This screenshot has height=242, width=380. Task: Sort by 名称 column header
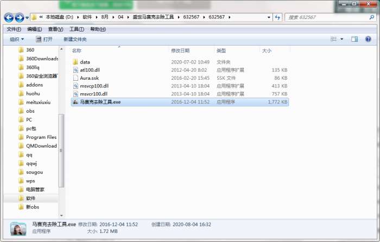pyautogui.click(x=77, y=50)
